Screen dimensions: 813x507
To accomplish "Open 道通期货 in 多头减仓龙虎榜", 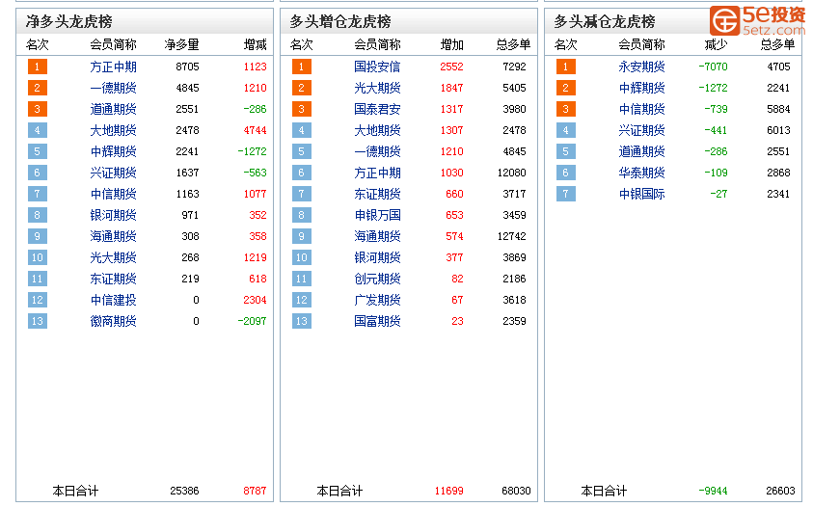I will click(x=642, y=151).
